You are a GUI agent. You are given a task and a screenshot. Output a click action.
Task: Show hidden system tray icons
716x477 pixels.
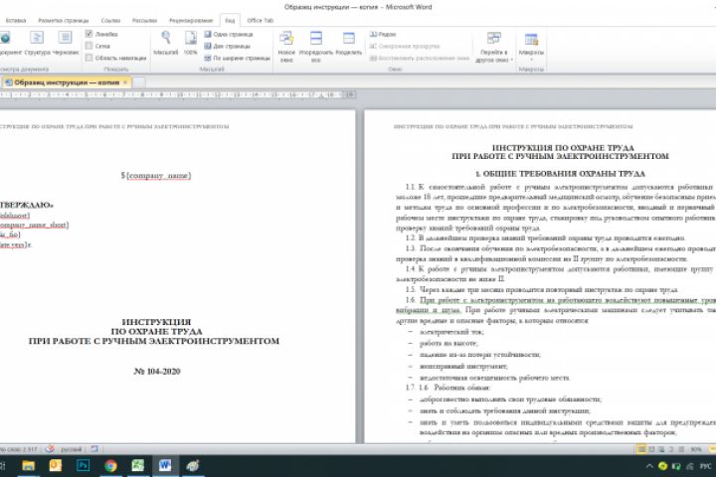pos(648,466)
